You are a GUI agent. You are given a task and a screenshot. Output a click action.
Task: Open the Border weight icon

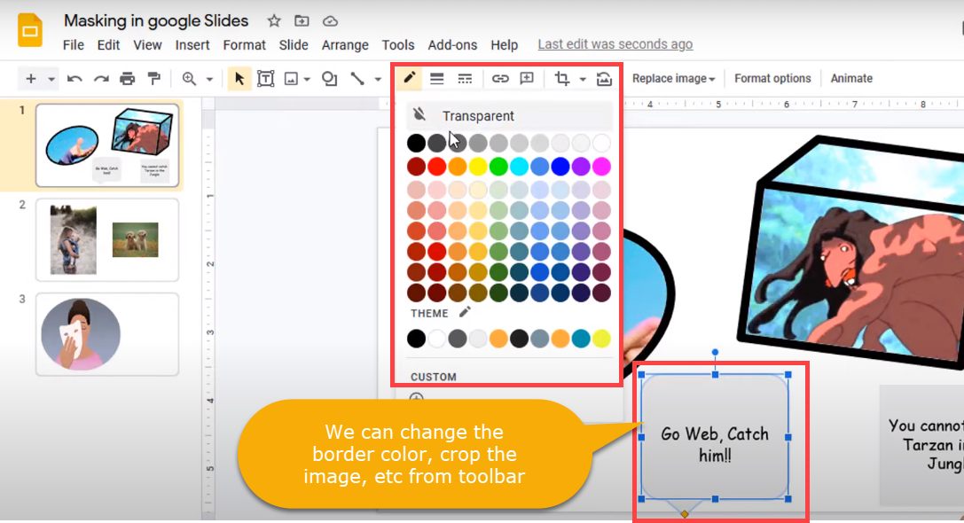pos(436,78)
